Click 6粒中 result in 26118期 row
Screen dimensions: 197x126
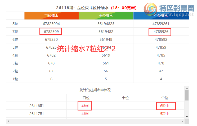pyautogui.click(x=165, y=106)
